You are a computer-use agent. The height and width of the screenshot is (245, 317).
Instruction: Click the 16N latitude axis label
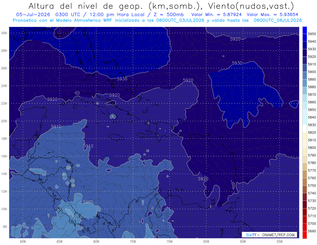point(4,156)
